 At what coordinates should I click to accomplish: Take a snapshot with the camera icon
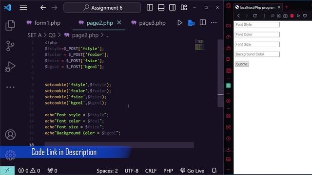pyautogui.click(x=285, y=16)
